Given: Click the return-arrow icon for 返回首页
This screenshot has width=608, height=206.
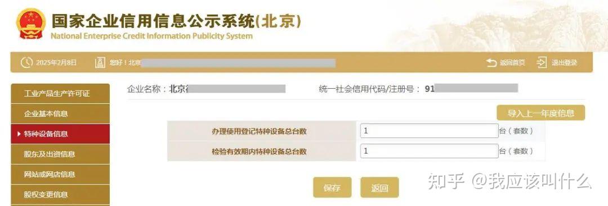Looking at the screenshot, I should pyautogui.click(x=491, y=63).
